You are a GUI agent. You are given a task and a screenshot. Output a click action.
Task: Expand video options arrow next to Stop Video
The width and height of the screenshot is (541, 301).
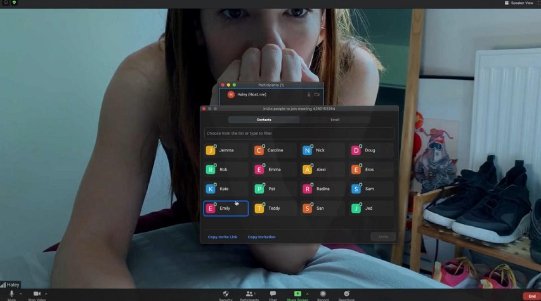tap(46, 294)
